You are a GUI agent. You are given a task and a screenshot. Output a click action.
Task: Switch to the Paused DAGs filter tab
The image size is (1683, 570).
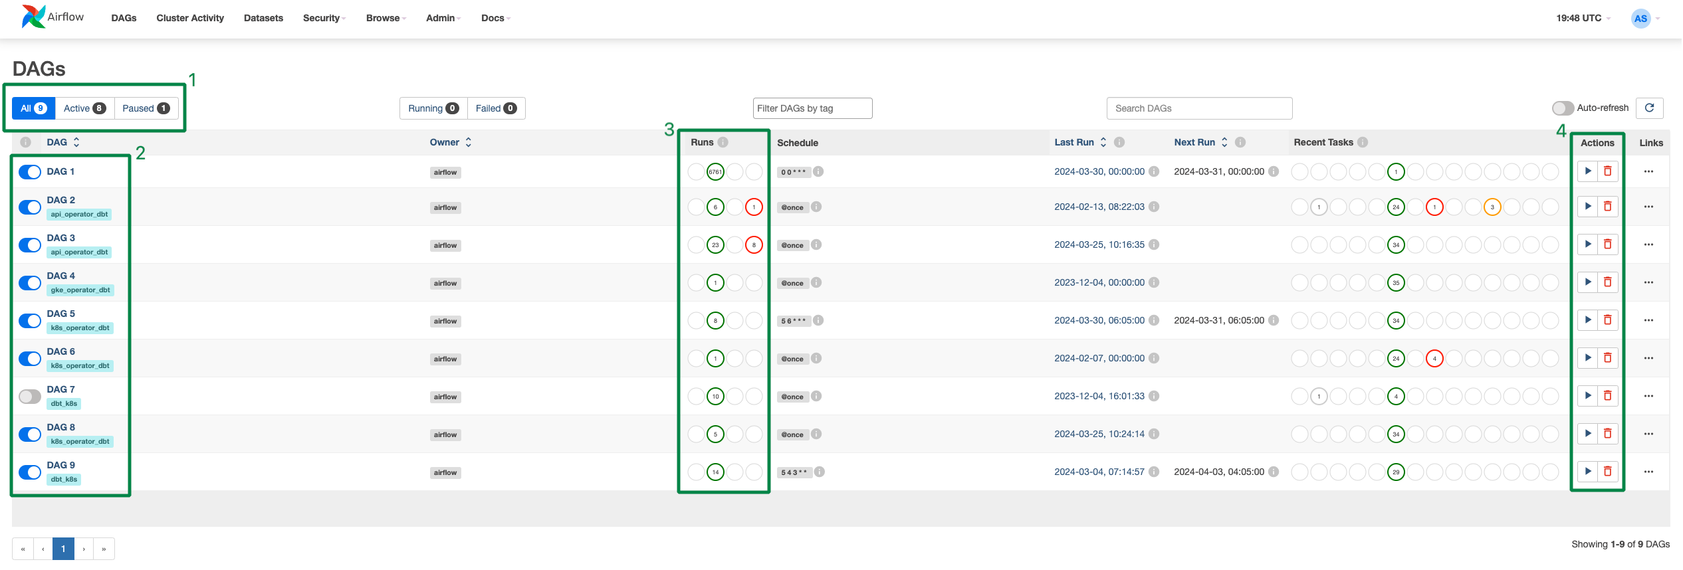146,108
